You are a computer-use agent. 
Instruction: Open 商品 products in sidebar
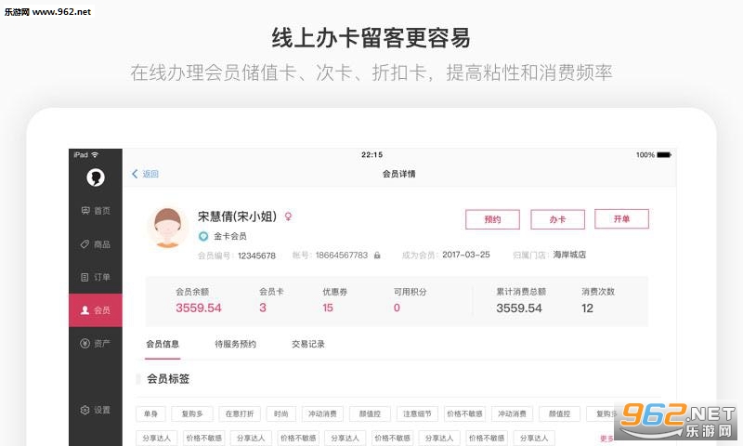coord(96,244)
